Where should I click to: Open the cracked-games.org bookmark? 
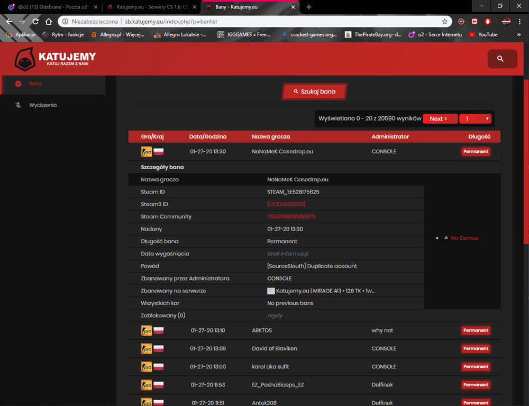[x=309, y=35]
